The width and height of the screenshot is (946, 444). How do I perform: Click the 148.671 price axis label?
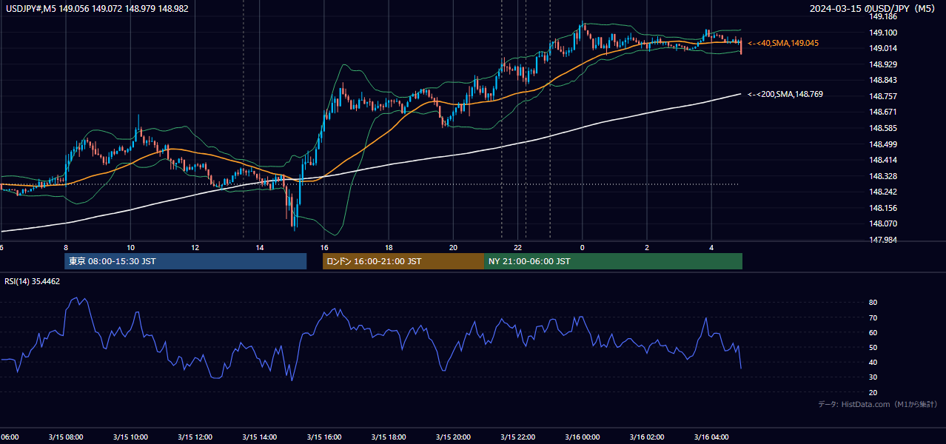[883, 112]
